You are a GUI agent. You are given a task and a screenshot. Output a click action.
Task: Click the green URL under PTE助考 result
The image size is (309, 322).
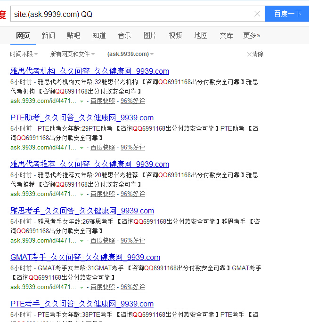(x=43, y=148)
